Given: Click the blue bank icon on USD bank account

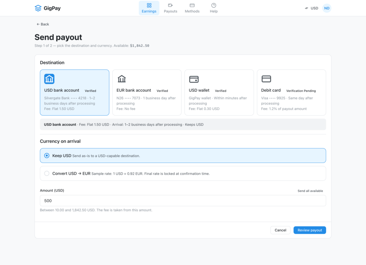Looking at the screenshot, I should click(x=49, y=79).
